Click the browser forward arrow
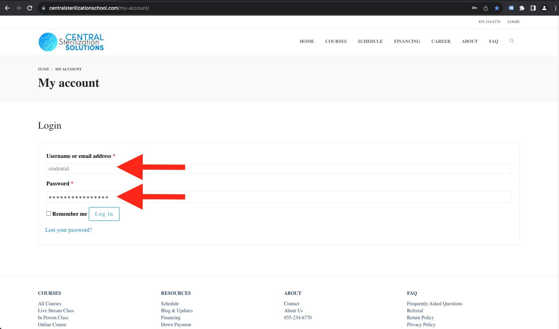 18,8
